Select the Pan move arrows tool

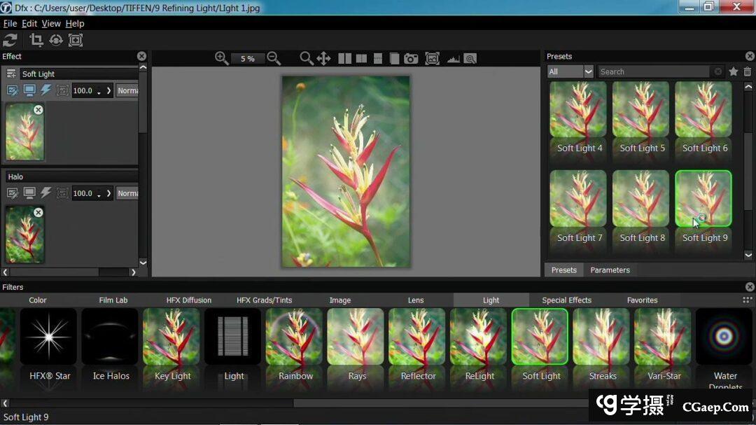323,58
